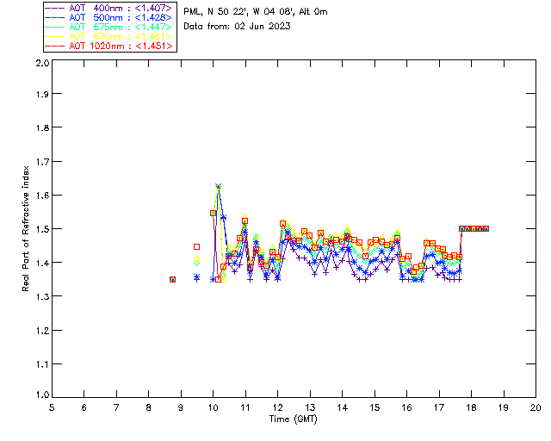551x441 pixels.
Task: Click the x-axis tick label 12
Action: pyautogui.click(x=277, y=407)
